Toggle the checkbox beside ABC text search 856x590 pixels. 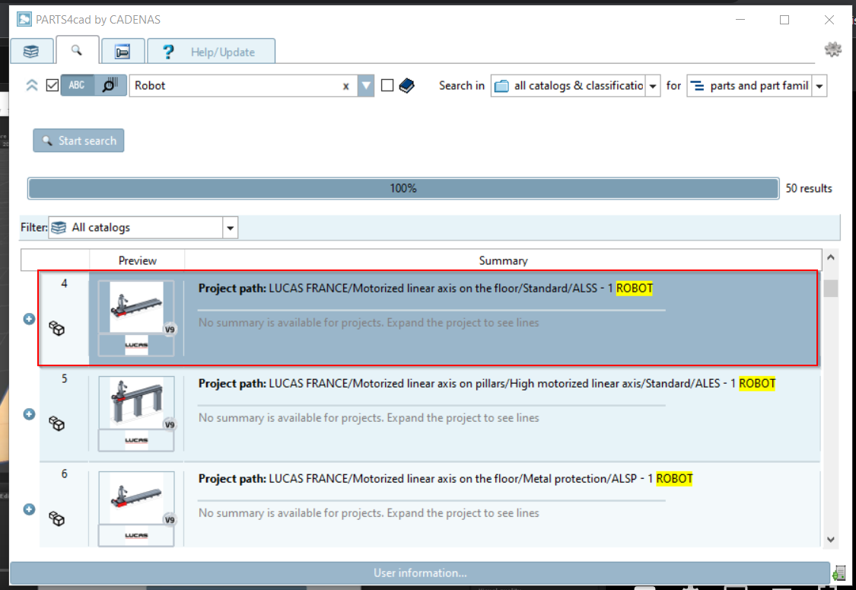53,85
